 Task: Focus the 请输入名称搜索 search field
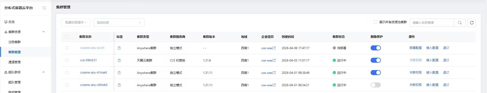click(432, 23)
